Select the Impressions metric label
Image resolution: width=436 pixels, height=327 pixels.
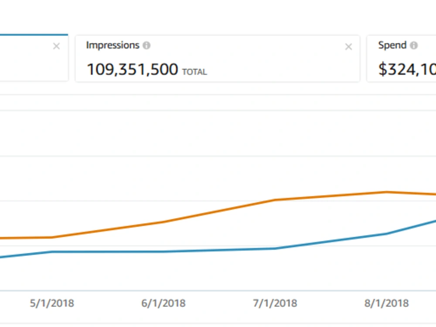point(112,45)
